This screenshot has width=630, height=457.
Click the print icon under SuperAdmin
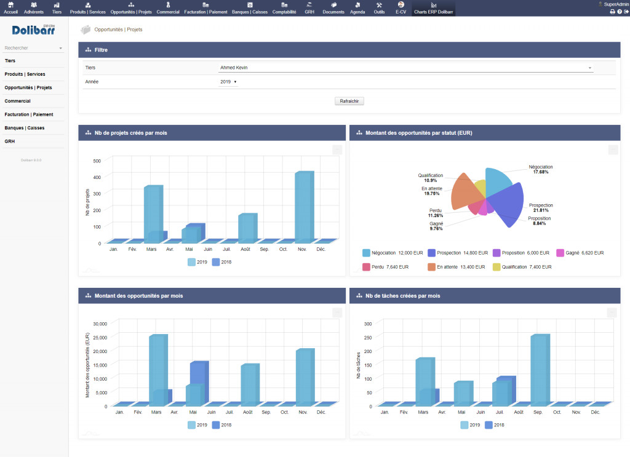click(x=612, y=12)
